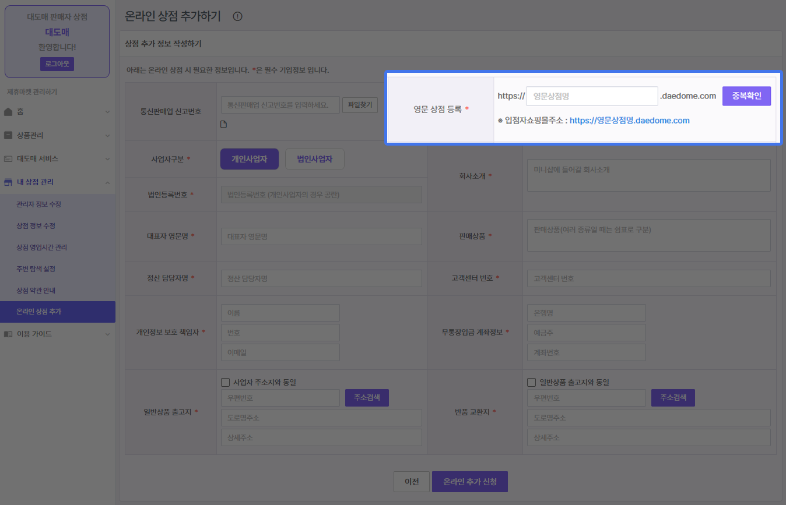Expand the 상품관리 menu chevron
Image resolution: width=786 pixels, height=505 pixels.
point(107,135)
